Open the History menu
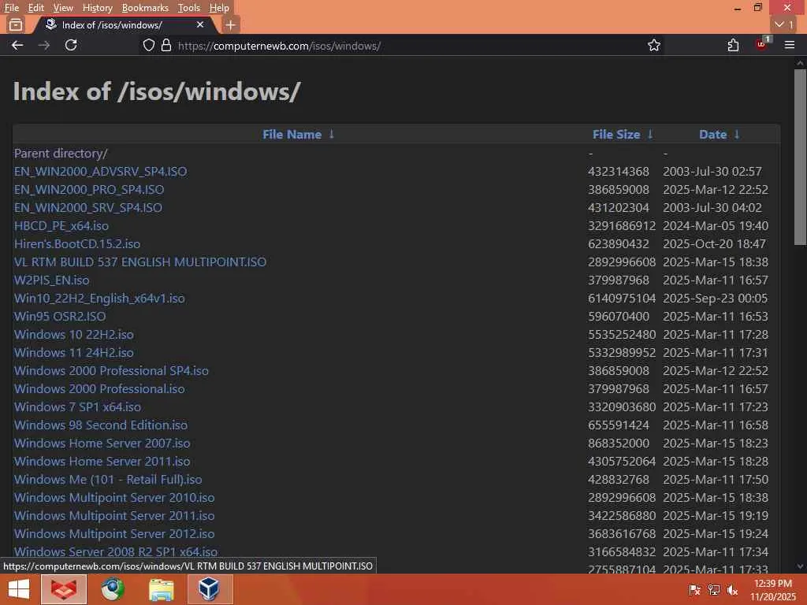Screen dimensions: 807x605 (97, 8)
